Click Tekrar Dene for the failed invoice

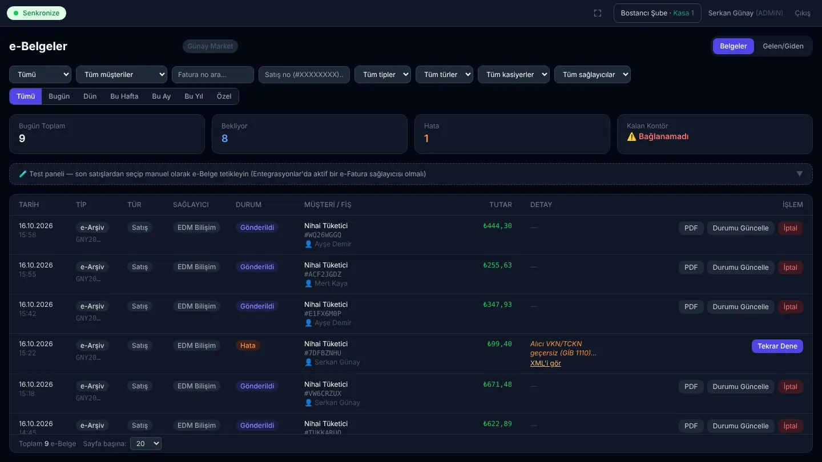point(777,346)
